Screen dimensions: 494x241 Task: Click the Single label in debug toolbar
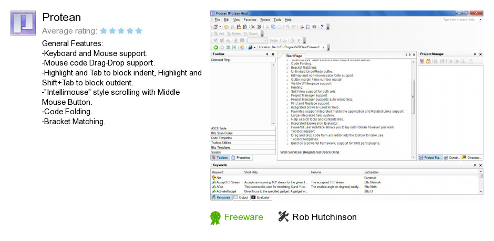pyautogui.click(x=273, y=40)
